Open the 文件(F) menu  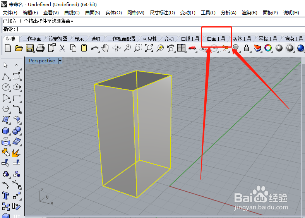tap(10, 13)
